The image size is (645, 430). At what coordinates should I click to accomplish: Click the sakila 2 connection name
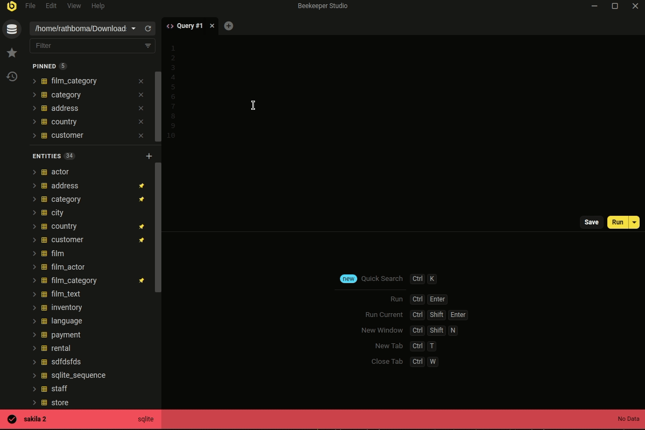tap(35, 419)
